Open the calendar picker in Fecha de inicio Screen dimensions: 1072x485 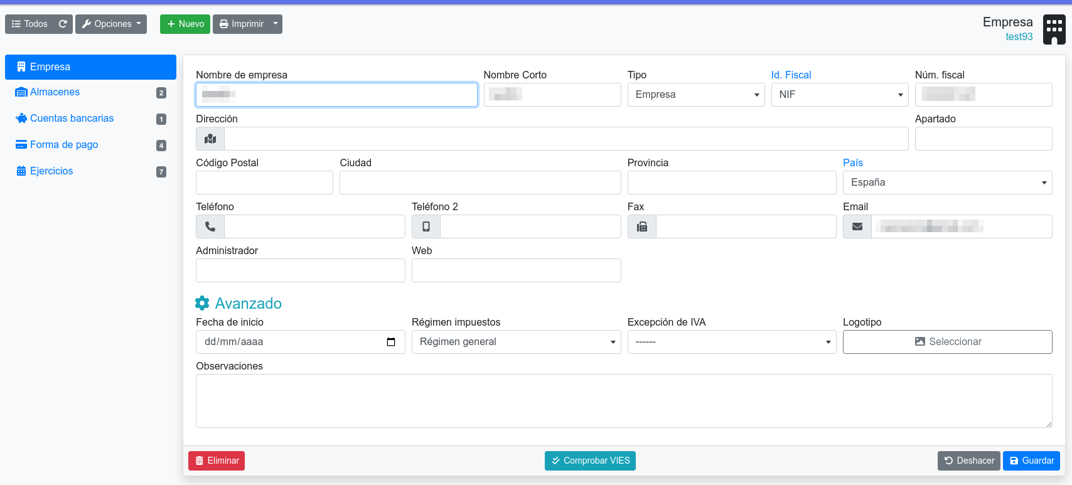(391, 342)
